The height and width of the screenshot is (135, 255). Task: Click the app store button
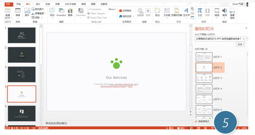point(125,11)
